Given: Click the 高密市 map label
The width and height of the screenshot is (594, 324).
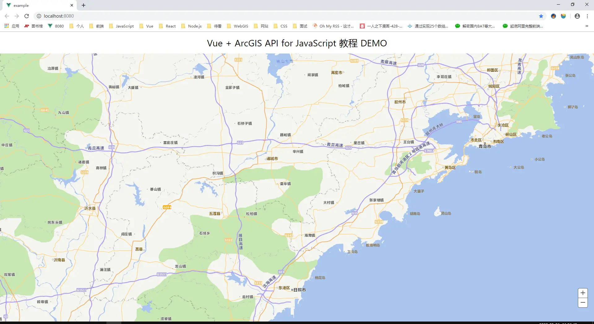Looking at the screenshot, I should pyautogui.click(x=337, y=73).
